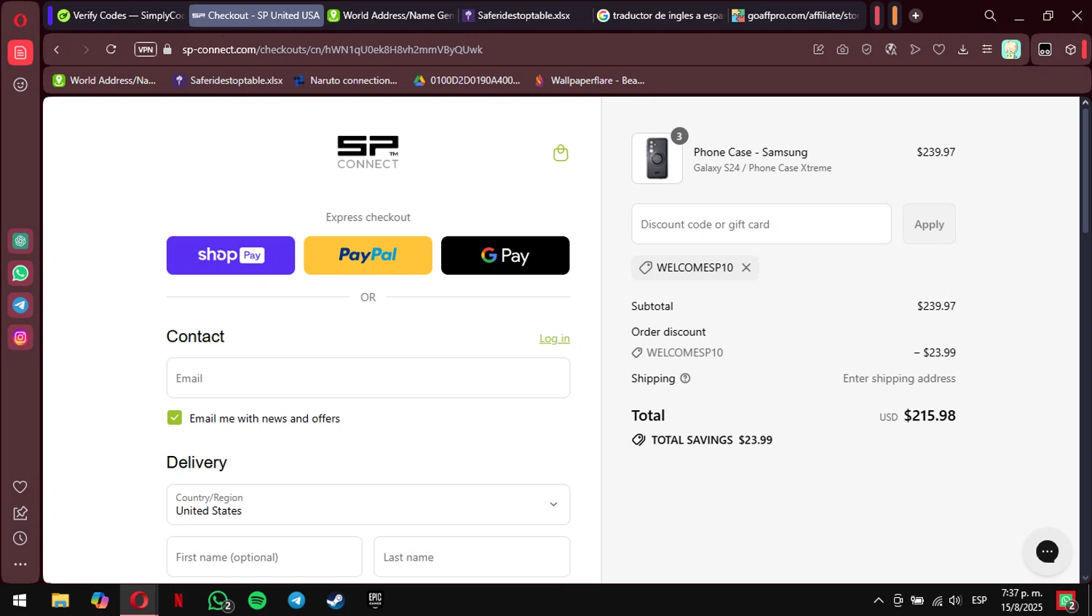Screen dimensions: 1092x616
Task: Switch to traductor de ingles tab
Action: [x=660, y=15]
